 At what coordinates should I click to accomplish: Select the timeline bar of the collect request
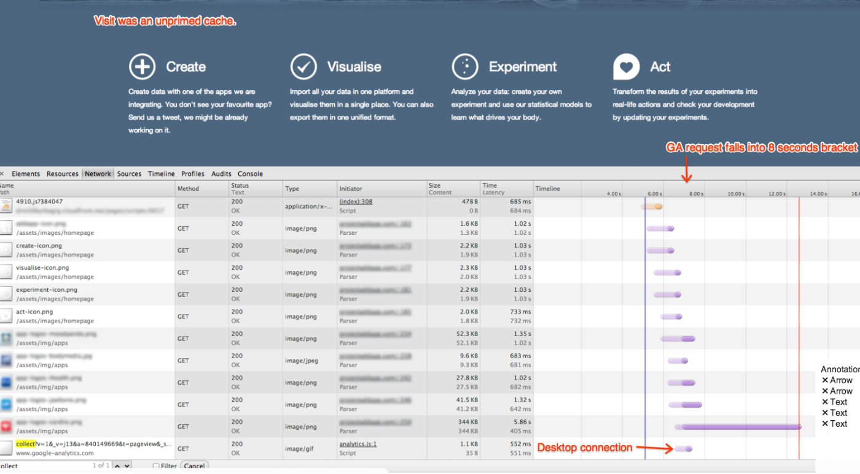click(x=684, y=448)
